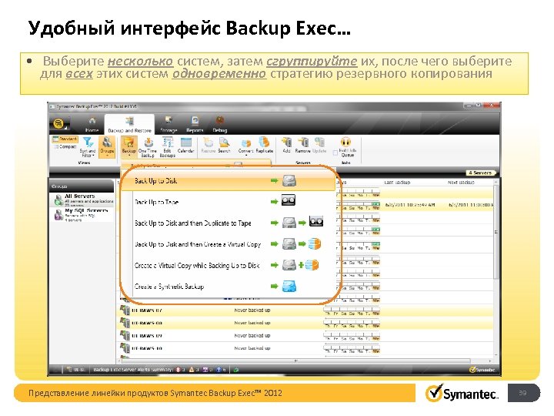Toggle the Groups pane button
Screen dimensions: 554x416
click(107, 147)
